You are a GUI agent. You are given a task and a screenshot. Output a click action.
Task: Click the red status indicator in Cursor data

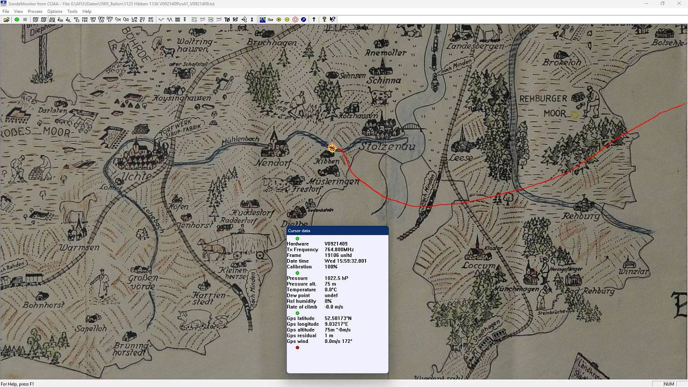[297, 347]
